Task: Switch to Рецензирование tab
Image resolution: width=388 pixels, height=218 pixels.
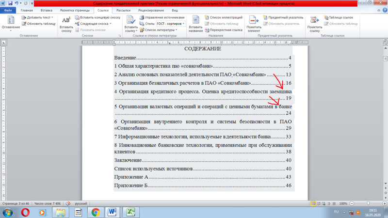Action: 151,10
